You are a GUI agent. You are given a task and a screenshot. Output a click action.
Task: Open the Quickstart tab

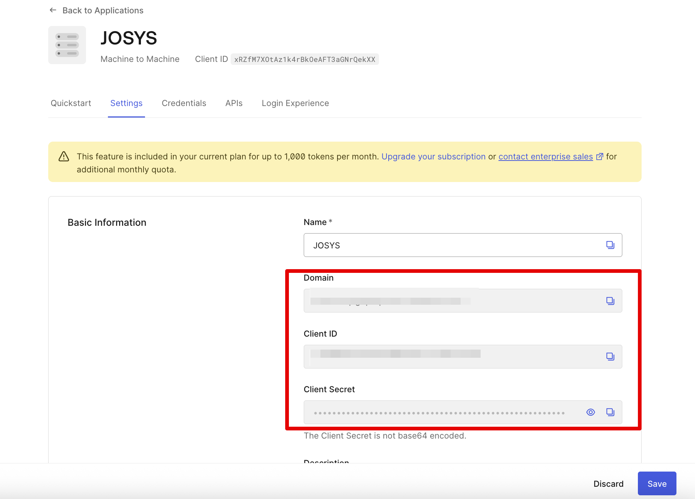[x=71, y=103]
